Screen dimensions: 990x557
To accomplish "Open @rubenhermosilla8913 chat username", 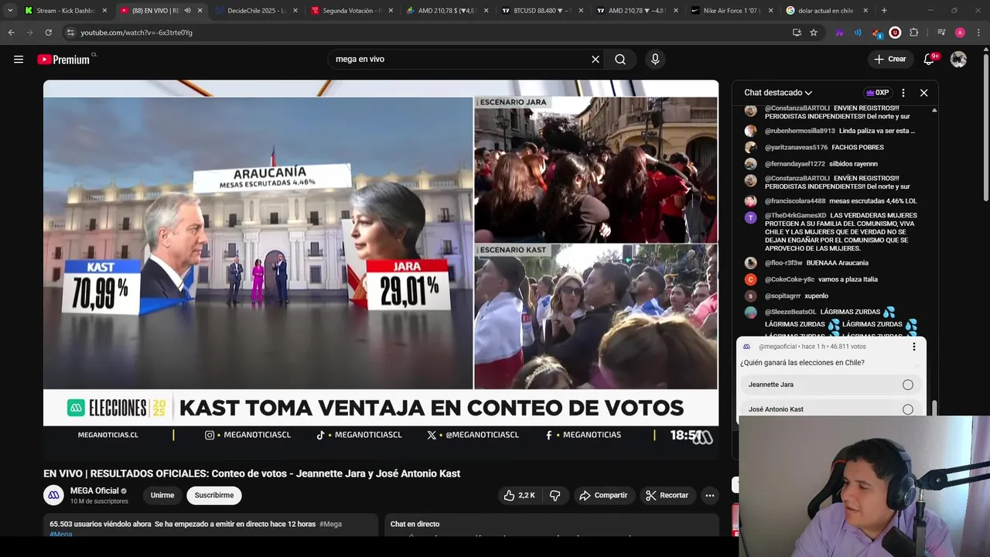I will 800,131.
